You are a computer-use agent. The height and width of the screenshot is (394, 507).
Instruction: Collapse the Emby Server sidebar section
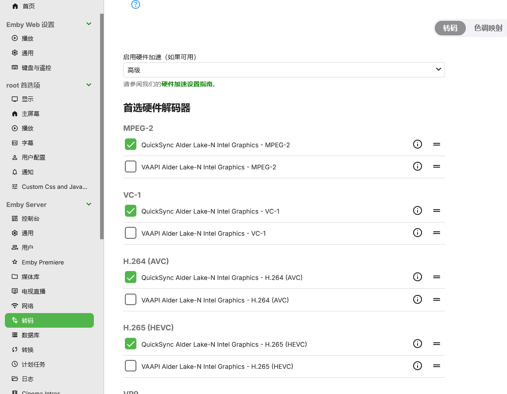(89, 204)
